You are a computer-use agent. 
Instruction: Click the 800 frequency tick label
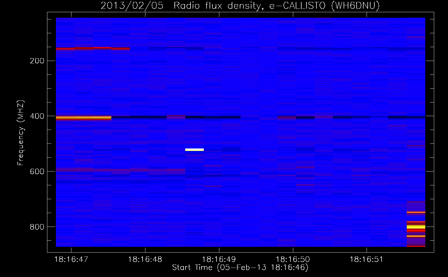(x=37, y=227)
